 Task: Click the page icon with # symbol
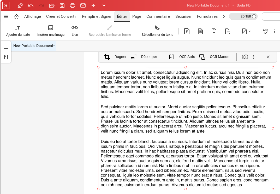(x=187, y=31)
